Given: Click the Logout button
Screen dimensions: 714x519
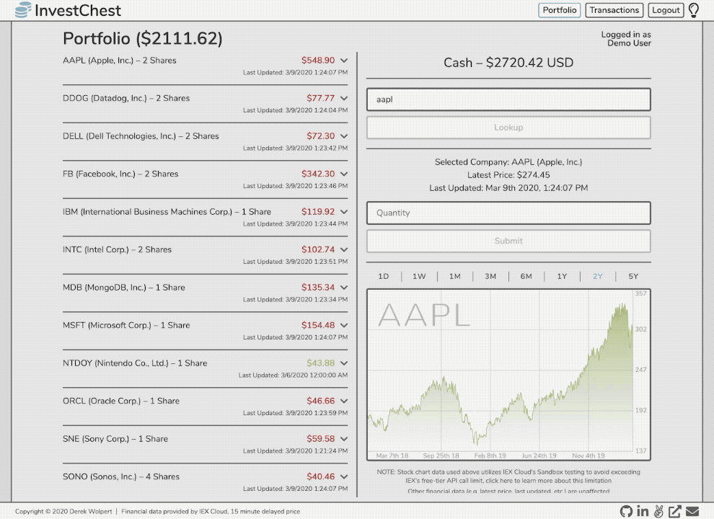Looking at the screenshot, I should click(666, 10).
